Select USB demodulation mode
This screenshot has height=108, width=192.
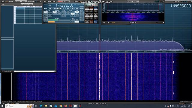(77, 9)
